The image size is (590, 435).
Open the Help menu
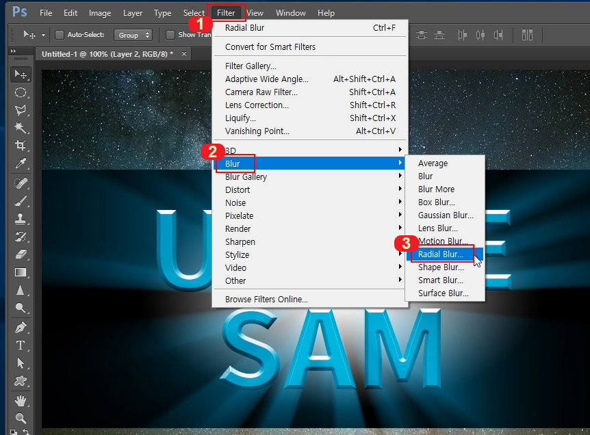click(326, 13)
